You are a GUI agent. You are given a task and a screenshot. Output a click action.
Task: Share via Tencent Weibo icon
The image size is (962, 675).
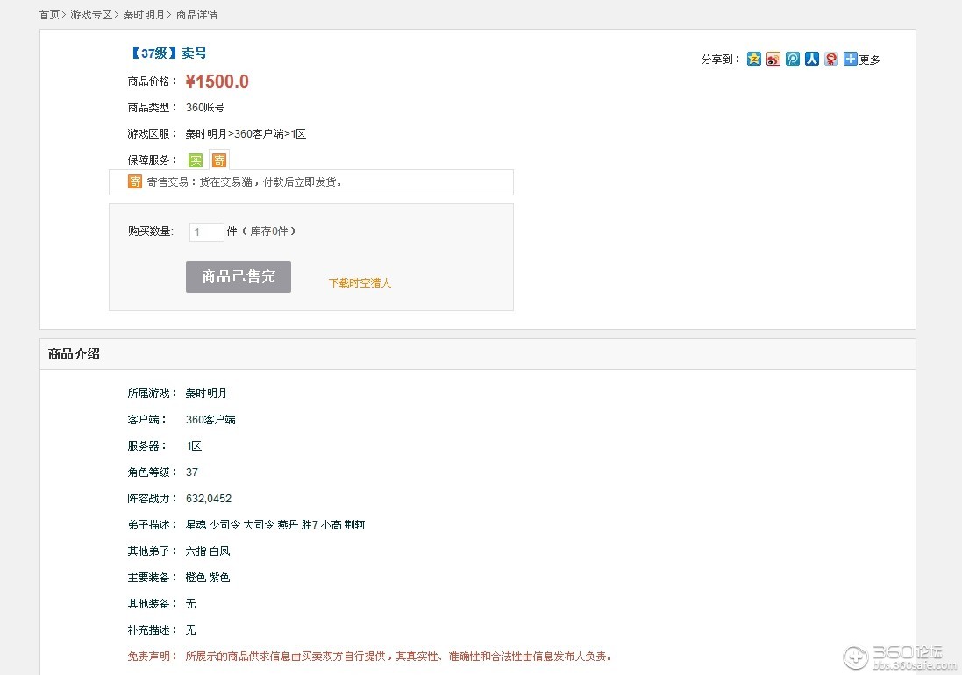(793, 59)
